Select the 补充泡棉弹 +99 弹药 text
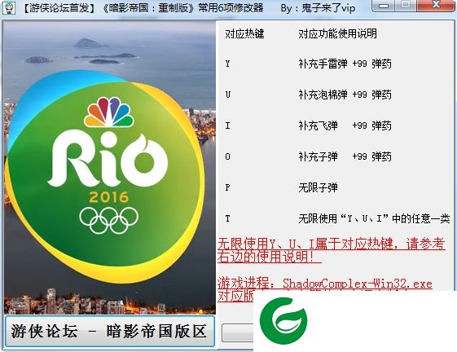 (x=345, y=95)
